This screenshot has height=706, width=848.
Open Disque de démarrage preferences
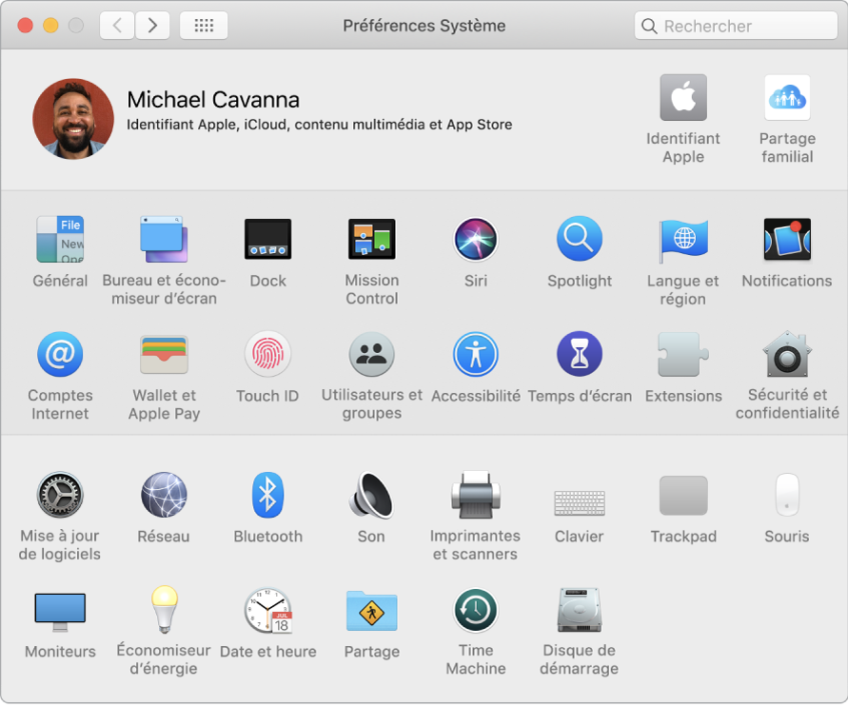coord(580,610)
